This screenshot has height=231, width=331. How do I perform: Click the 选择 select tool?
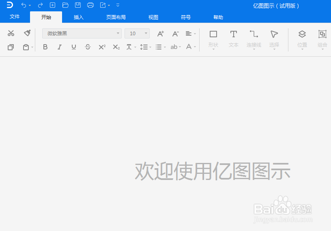[274, 40]
